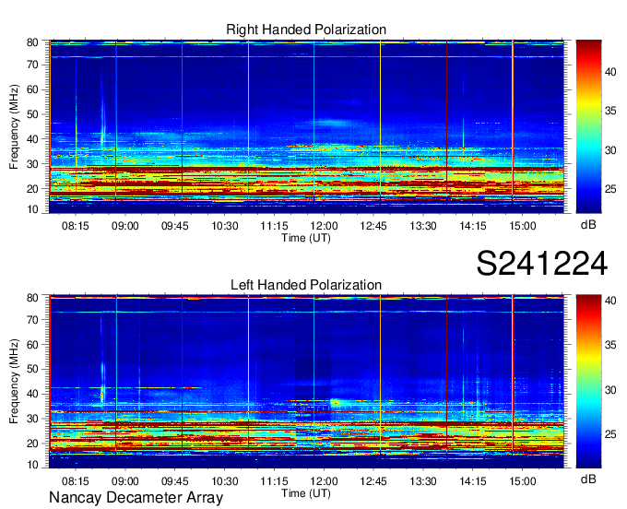Click 70 frequency tick on left-handed plot
627x509 pixels.
pyautogui.click(x=32, y=320)
